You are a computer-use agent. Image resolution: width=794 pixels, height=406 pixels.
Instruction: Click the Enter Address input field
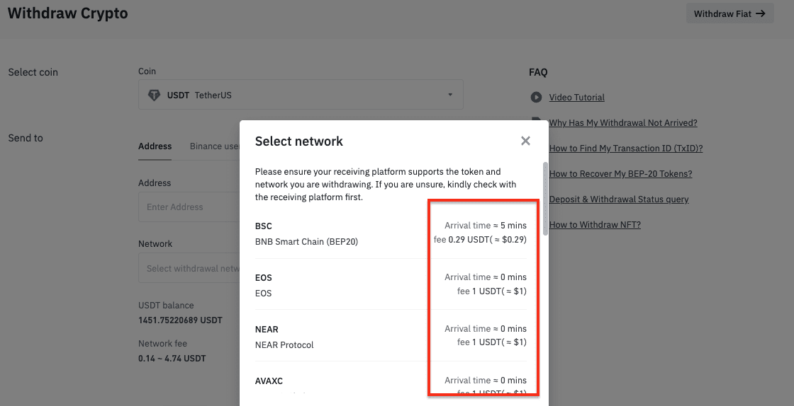click(x=189, y=207)
